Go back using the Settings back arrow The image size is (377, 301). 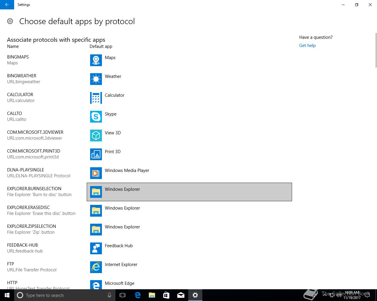point(7,5)
